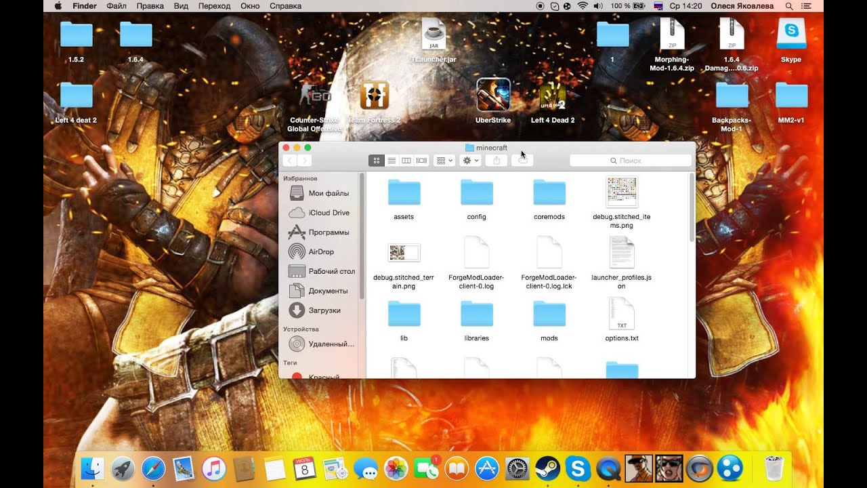Switch Finder to icon view
Viewport: 867px width, 488px height.
(x=377, y=161)
